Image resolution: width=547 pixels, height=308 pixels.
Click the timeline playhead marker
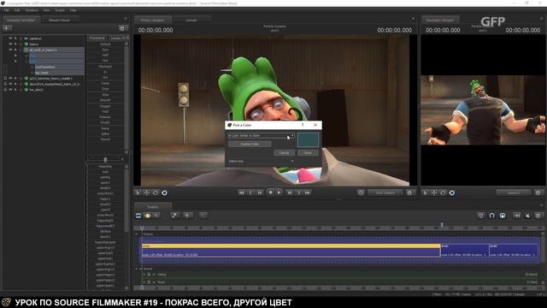(x=142, y=228)
